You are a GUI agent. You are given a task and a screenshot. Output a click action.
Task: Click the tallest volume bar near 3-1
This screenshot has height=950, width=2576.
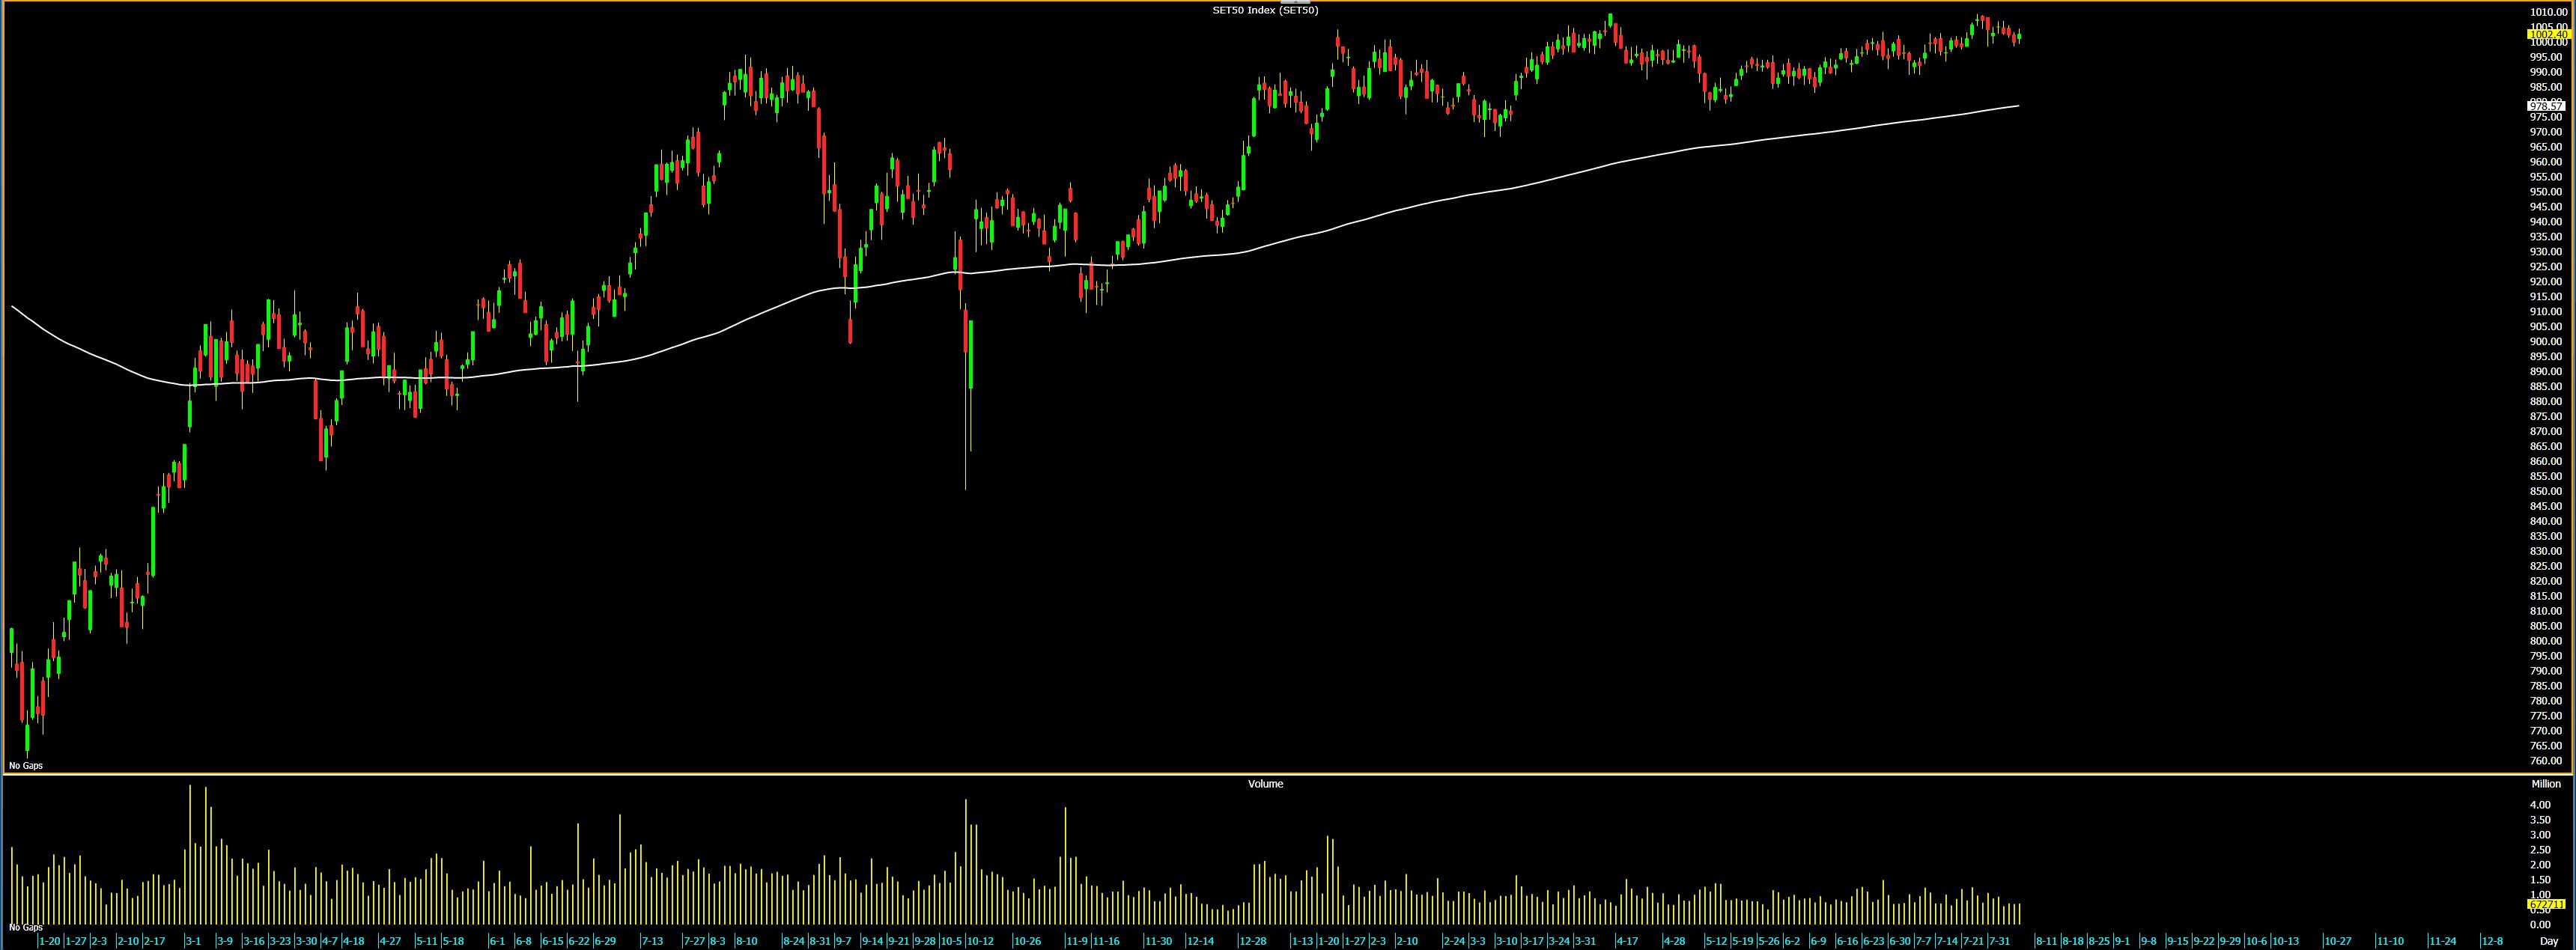tap(190, 855)
